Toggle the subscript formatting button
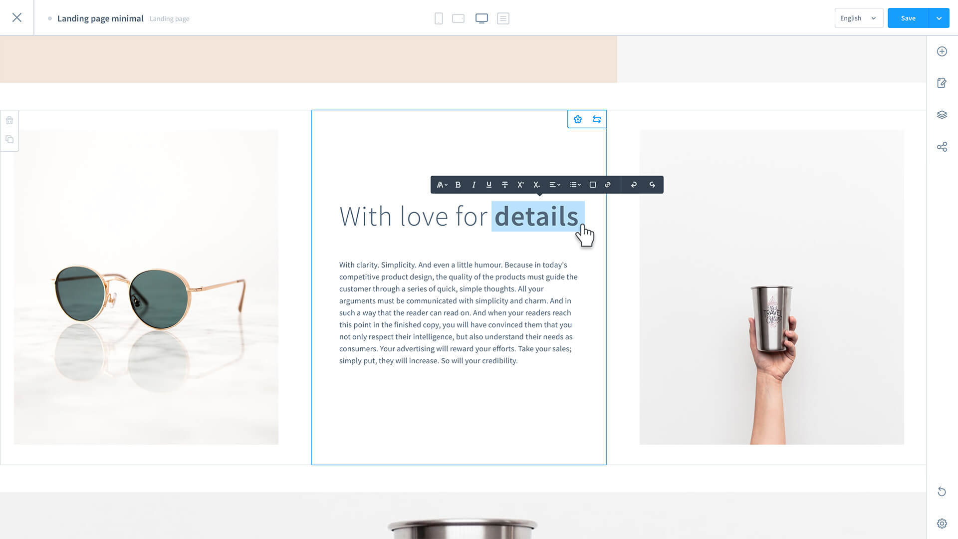 click(x=536, y=184)
